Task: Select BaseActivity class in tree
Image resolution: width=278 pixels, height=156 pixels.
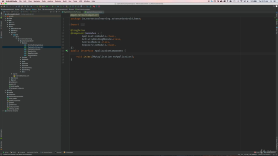Action: click(32, 51)
